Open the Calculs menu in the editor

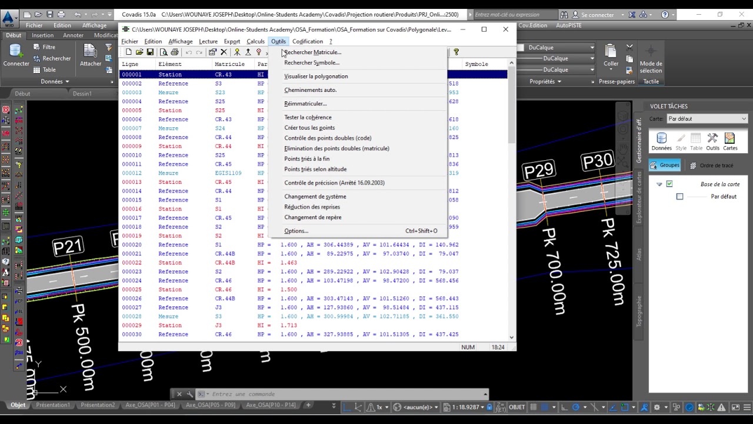(255, 41)
